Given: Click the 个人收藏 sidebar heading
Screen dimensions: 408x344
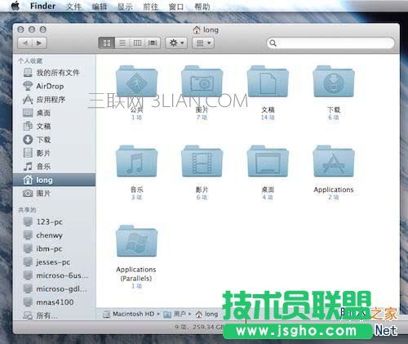Looking at the screenshot, I should point(30,60).
